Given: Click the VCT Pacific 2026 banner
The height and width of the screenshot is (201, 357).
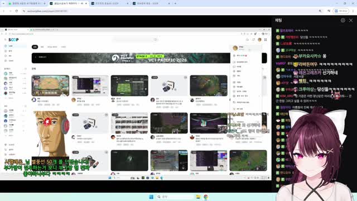Looking at the screenshot, I should tap(131, 58).
